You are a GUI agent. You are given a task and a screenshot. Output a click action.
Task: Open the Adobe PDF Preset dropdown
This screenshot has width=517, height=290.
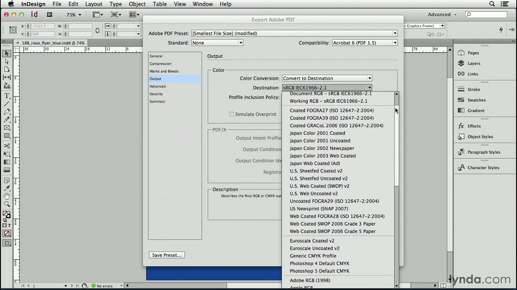pos(294,33)
